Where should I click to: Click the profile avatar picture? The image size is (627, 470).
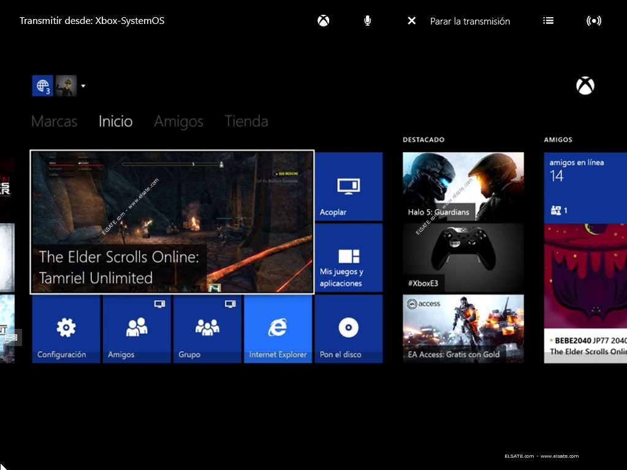click(x=66, y=86)
